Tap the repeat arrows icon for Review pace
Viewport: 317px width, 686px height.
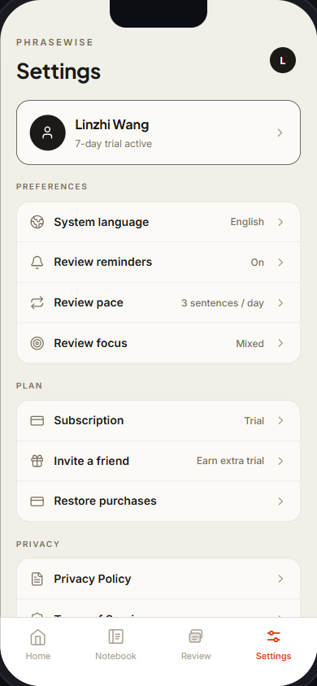click(x=37, y=302)
